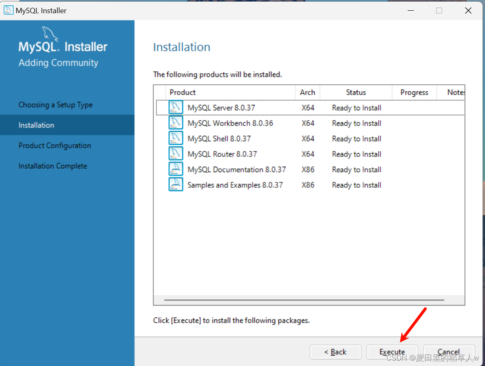Click Ready to Install status of Samples and Examples

tap(357, 185)
